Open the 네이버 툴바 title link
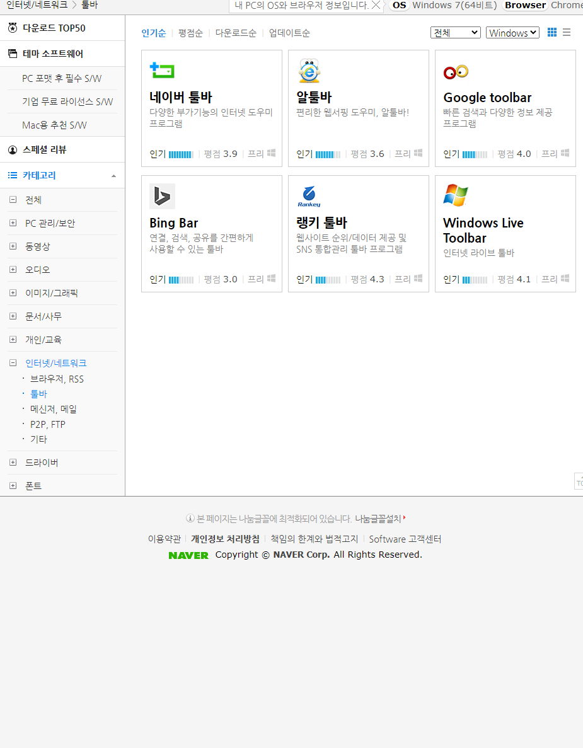583x748 pixels. coord(181,97)
